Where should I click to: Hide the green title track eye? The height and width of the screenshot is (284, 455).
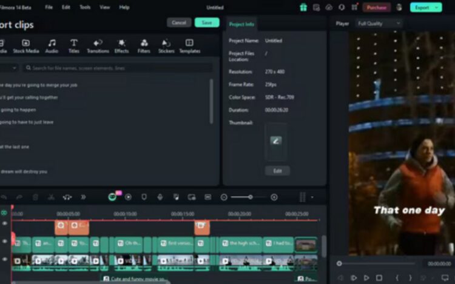pyautogui.click(x=5, y=242)
